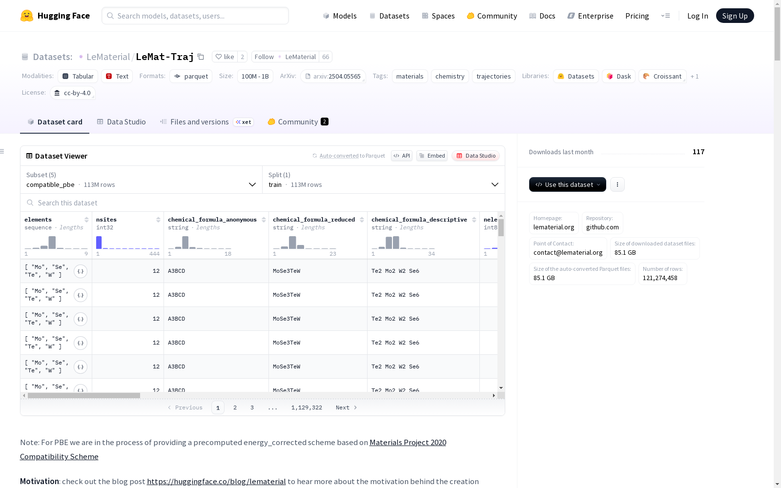Open Community in top navigation
The height and width of the screenshot is (488, 781).
(492, 16)
